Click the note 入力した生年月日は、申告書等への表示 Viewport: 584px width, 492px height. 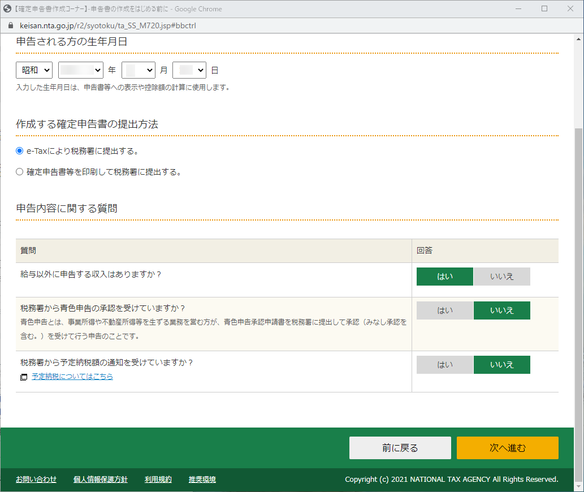click(123, 88)
